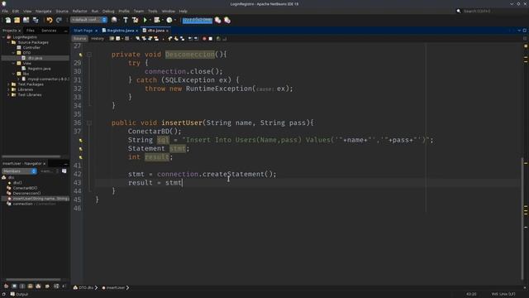
Task: Open the Refactor menu
Action: (x=79, y=11)
